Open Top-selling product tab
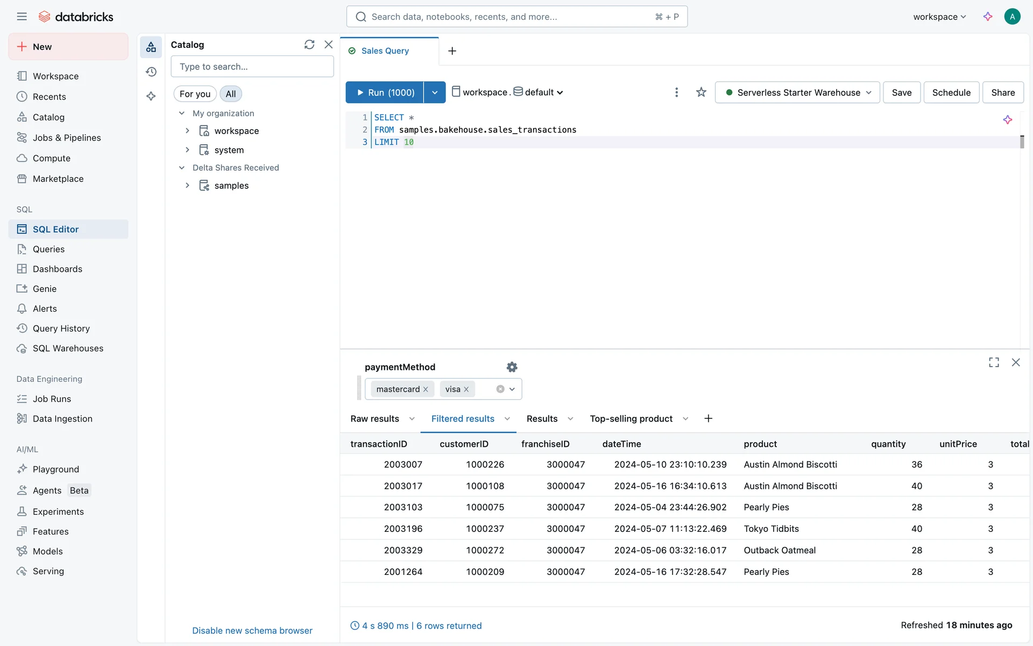 tap(631, 419)
